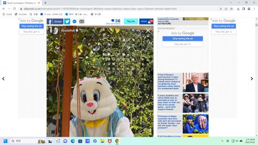Open Microsoft Edge from taskbar

73,141
